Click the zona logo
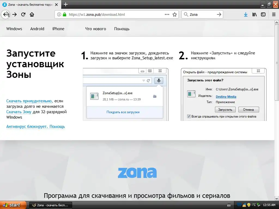Screen dimensions: 279x209 137,173
